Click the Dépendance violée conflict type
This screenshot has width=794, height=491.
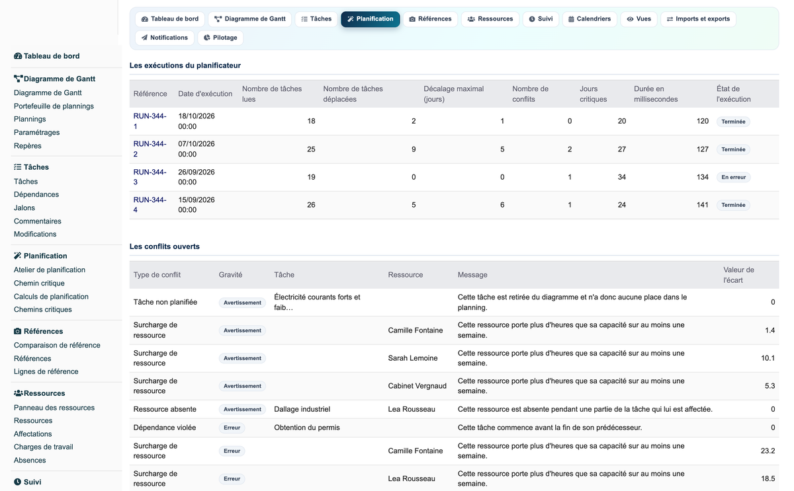(165, 428)
